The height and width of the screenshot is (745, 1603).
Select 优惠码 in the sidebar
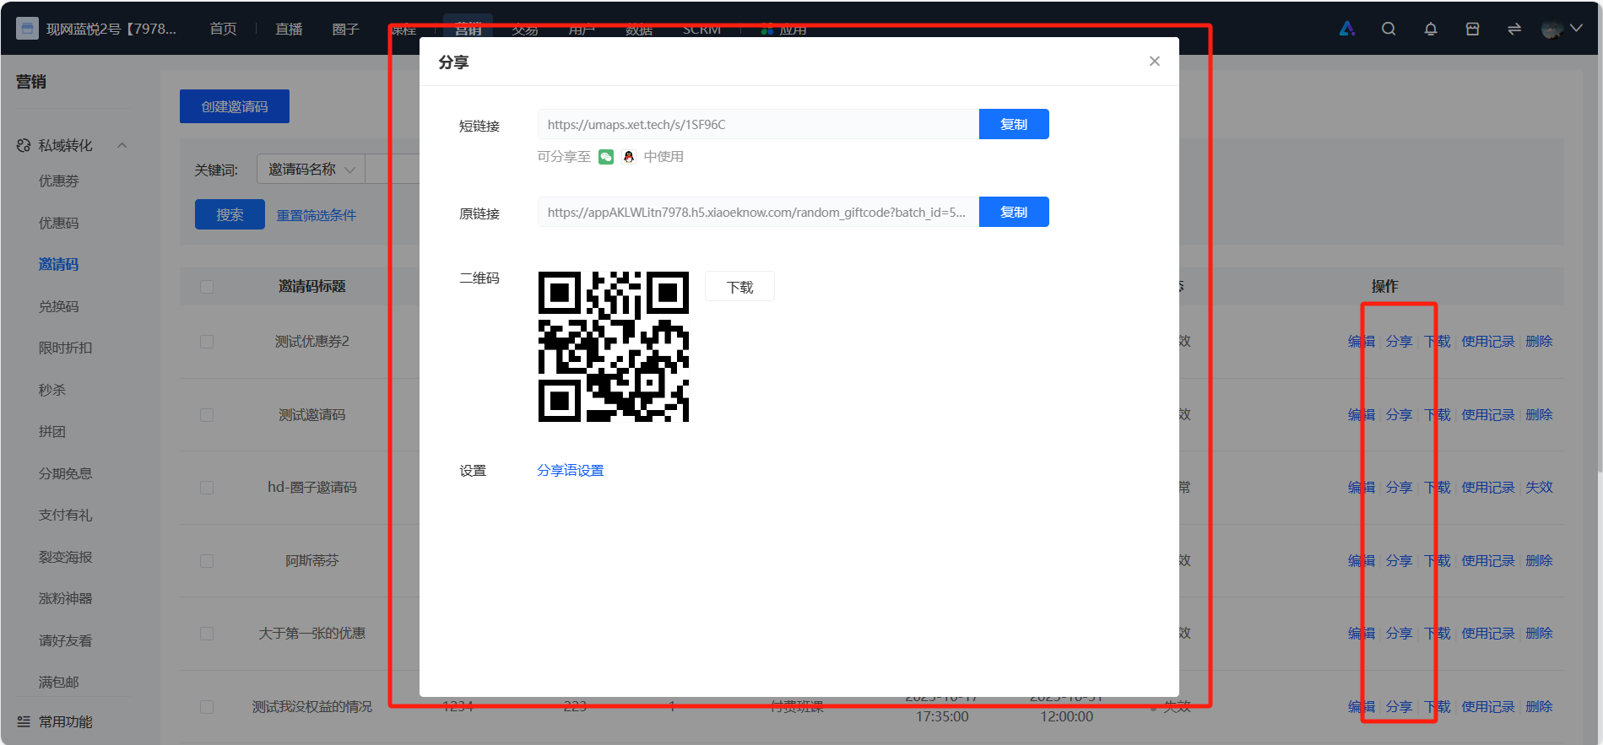pos(58,223)
